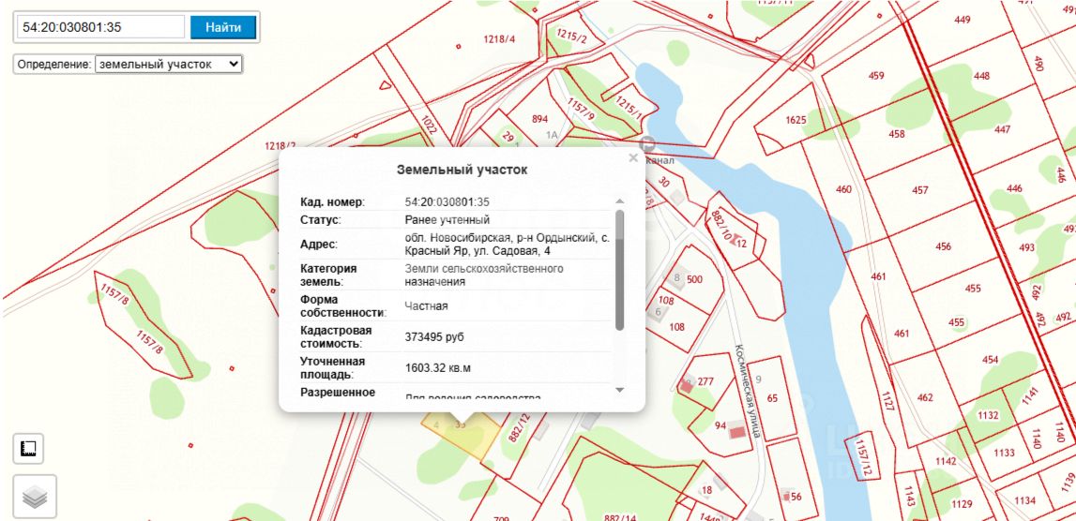Screen dimensions: 1076x521
Task: Click the small building on parcel 56
Action: 786,495
